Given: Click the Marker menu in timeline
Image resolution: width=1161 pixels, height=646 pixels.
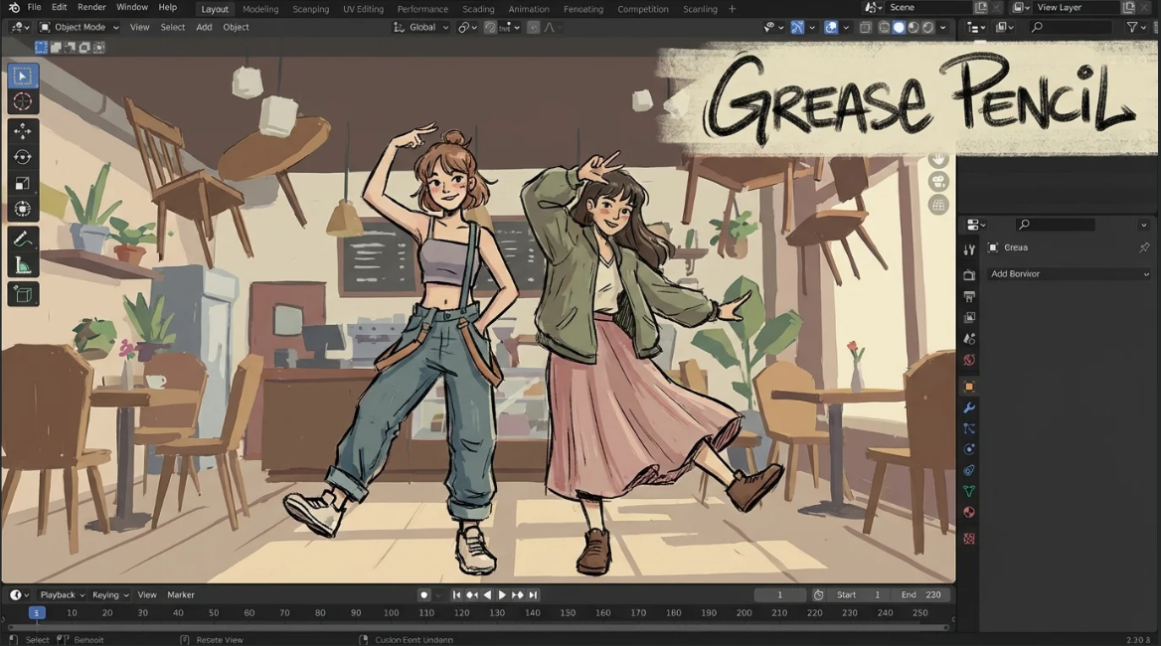Looking at the screenshot, I should (x=181, y=595).
